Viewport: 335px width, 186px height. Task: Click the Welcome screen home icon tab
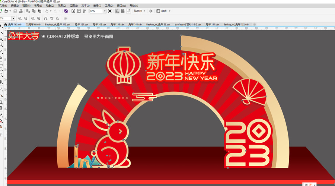pos(6,25)
